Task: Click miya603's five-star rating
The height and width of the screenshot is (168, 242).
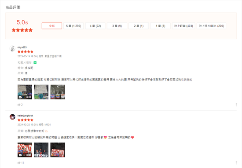Action: [x=26, y=51]
